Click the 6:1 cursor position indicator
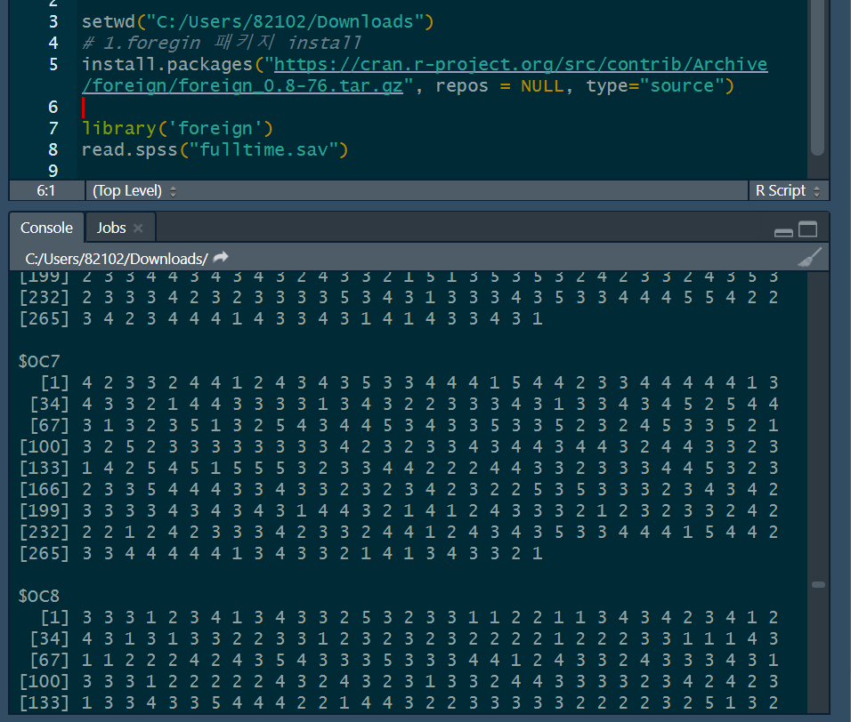Image resolution: width=851 pixels, height=722 pixels. tap(46, 191)
